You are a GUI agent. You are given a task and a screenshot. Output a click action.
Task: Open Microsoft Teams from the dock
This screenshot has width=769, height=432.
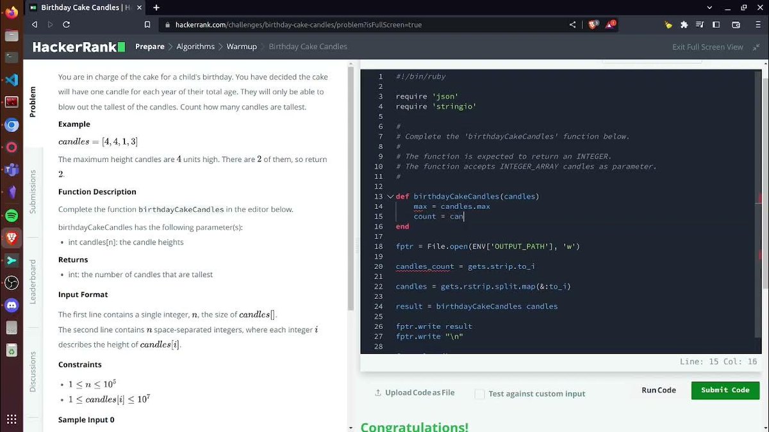click(11, 170)
